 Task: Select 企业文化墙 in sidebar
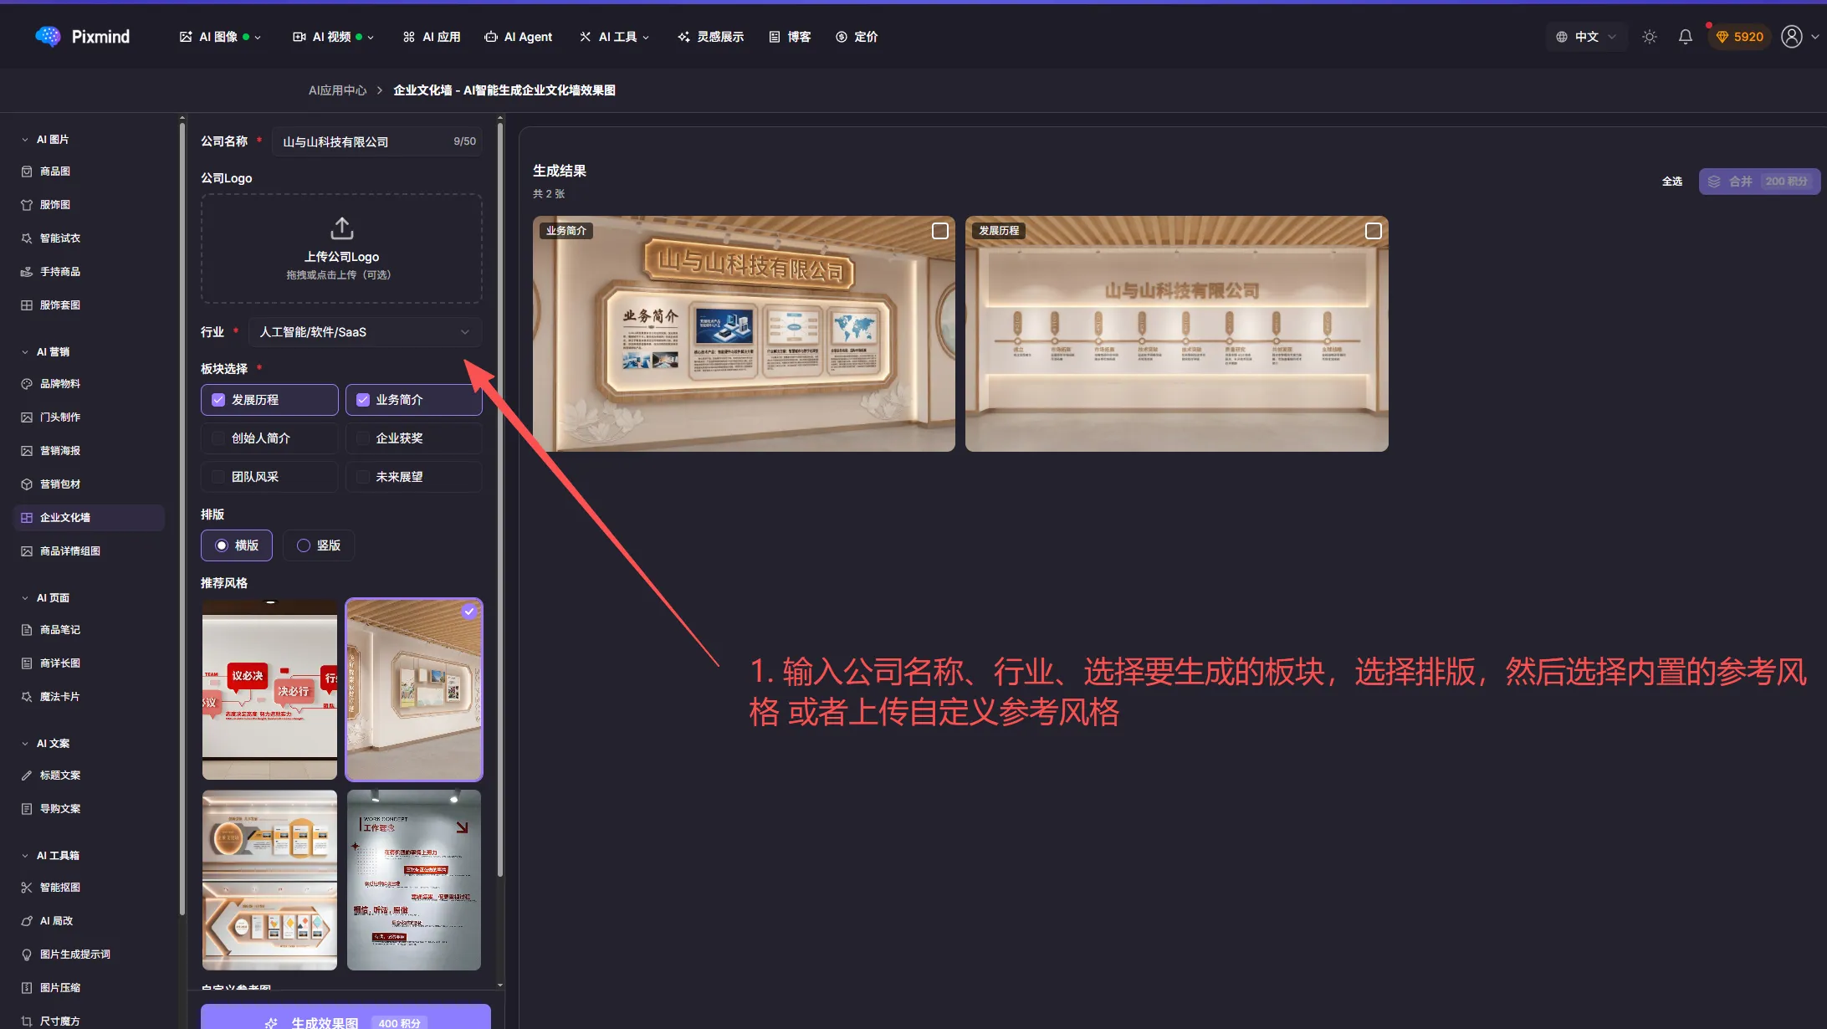coord(89,518)
